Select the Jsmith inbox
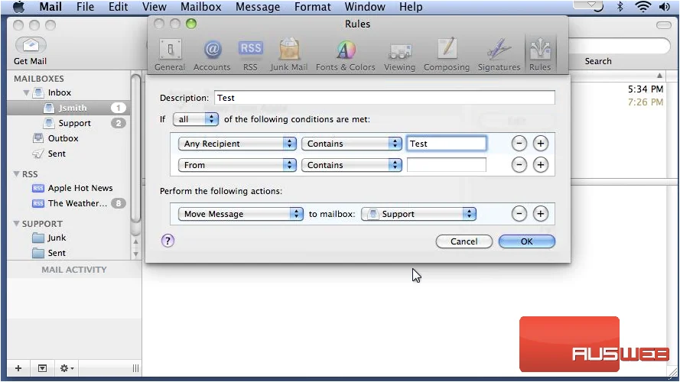This screenshot has height=382, width=680. 69,108
